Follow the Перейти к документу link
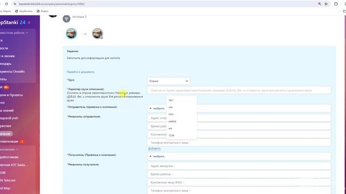346x194 pixels. tap(81, 72)
